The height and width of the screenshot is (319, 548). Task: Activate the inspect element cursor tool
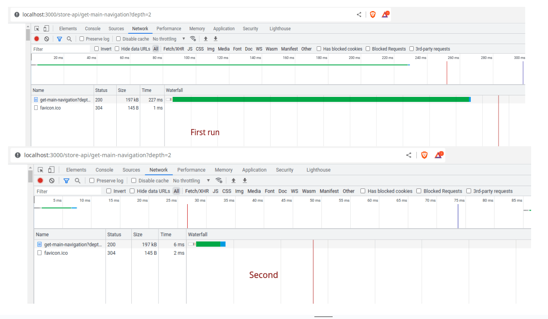[37, 28]
